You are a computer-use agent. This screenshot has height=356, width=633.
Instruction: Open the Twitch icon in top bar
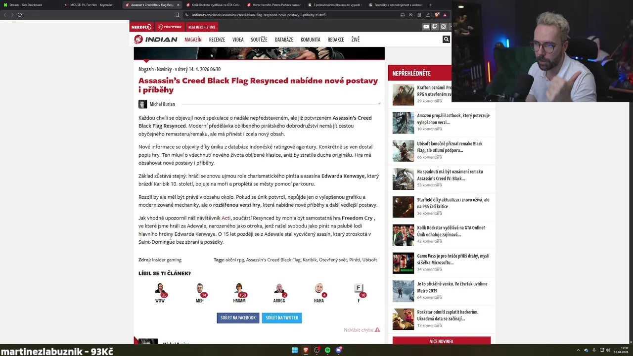tap(435, 27)
